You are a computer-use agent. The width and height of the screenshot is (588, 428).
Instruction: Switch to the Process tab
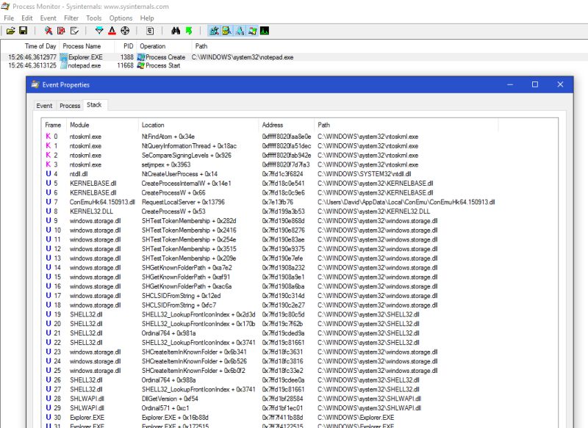(x=70, y=105)
